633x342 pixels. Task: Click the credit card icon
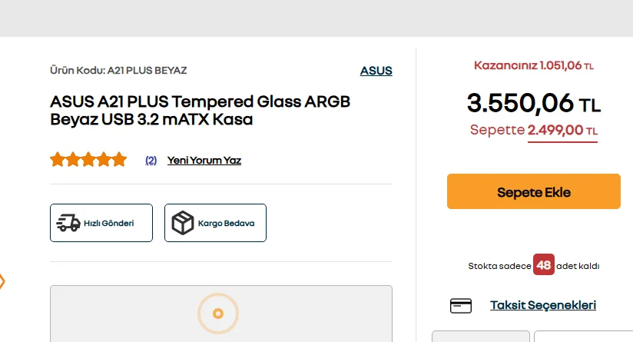pos(461,306)
